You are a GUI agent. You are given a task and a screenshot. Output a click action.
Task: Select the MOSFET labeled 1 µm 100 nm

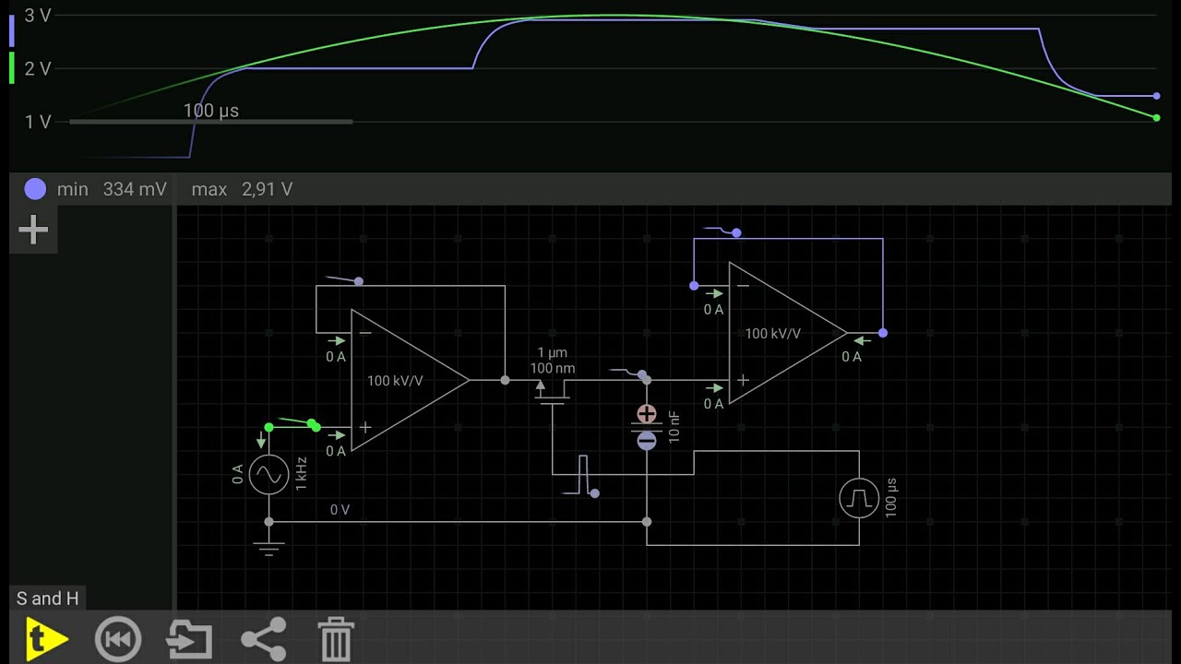pyautogui.click(x=553, y=392)
